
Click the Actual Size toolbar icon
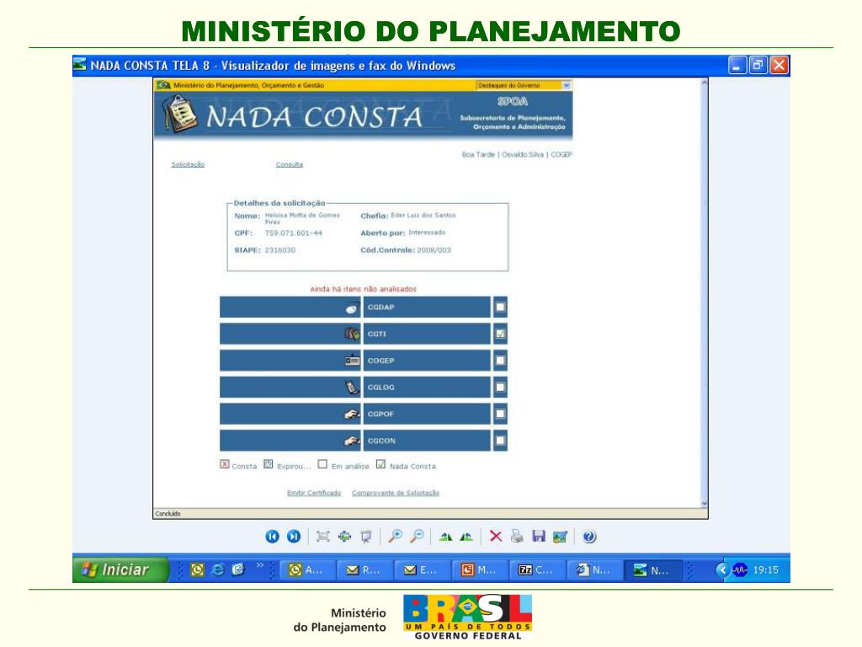pyautogui.click(x=344, y=537)
